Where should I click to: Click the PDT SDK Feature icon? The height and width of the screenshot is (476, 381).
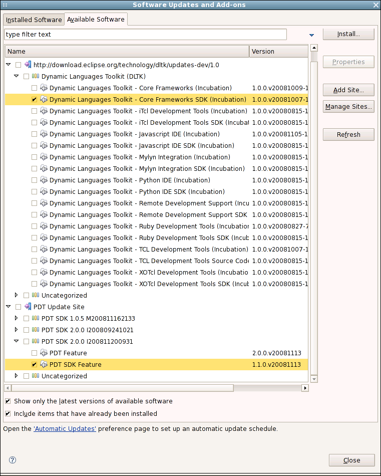[x=44, y=364]
